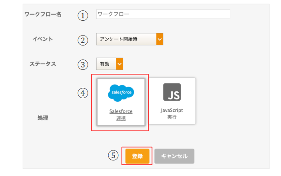Open the Salesforce 連携 underlined link
The height and width of the screenshot is (176, 281).
121,115
